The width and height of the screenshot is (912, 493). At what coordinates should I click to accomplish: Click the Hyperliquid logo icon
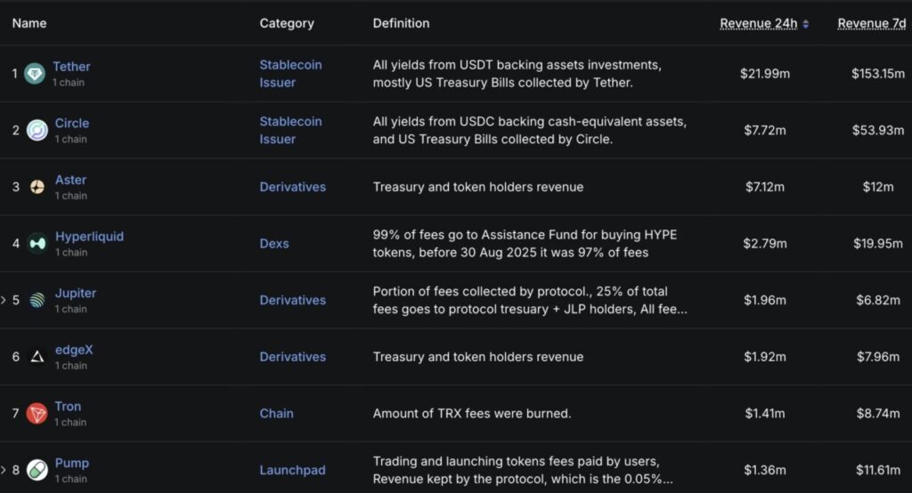coord(37,243)
